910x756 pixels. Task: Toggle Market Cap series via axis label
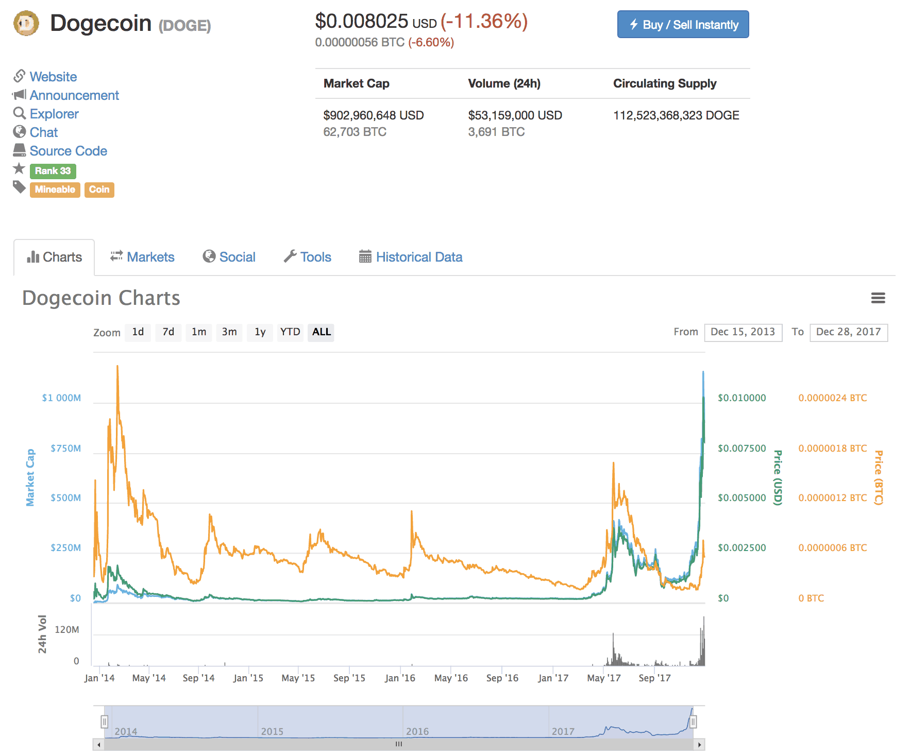pos(30,477)
